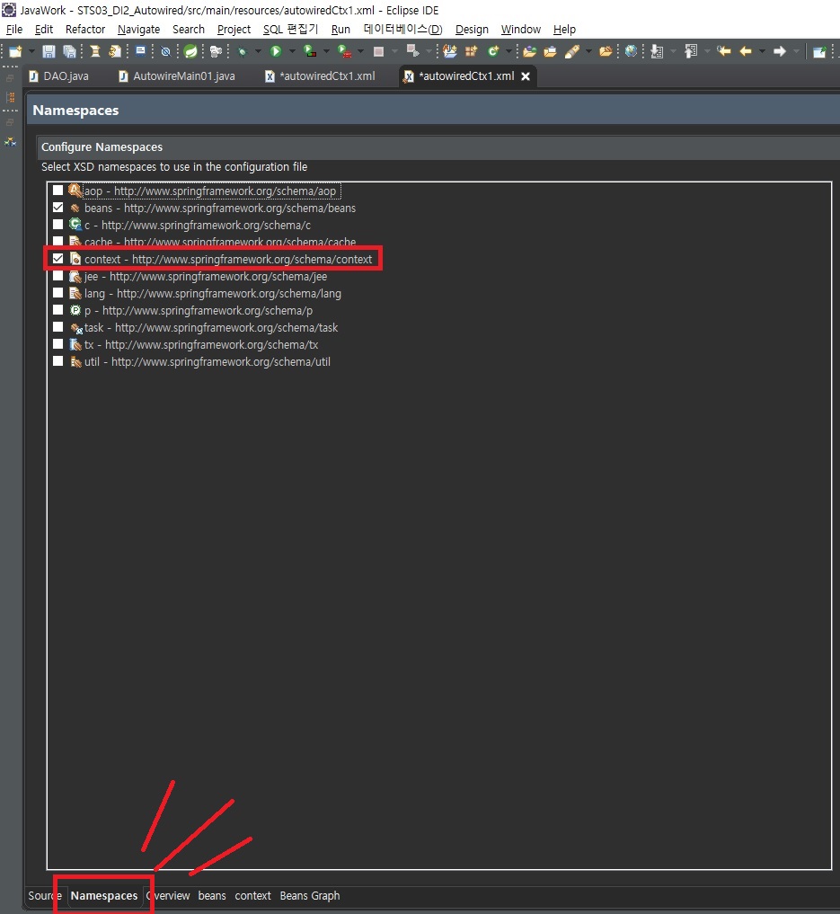Click the Open Type folder icon
This screenshot has height=914, width=840.
coord(529,51)
